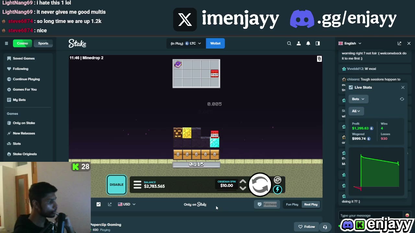Refresh the Live Stats data

point(402,99)
